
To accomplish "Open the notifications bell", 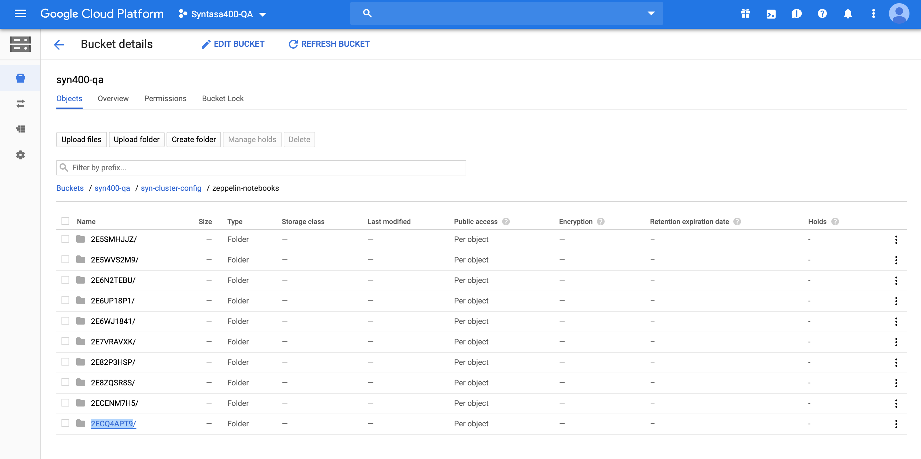I will coord(848,14).
